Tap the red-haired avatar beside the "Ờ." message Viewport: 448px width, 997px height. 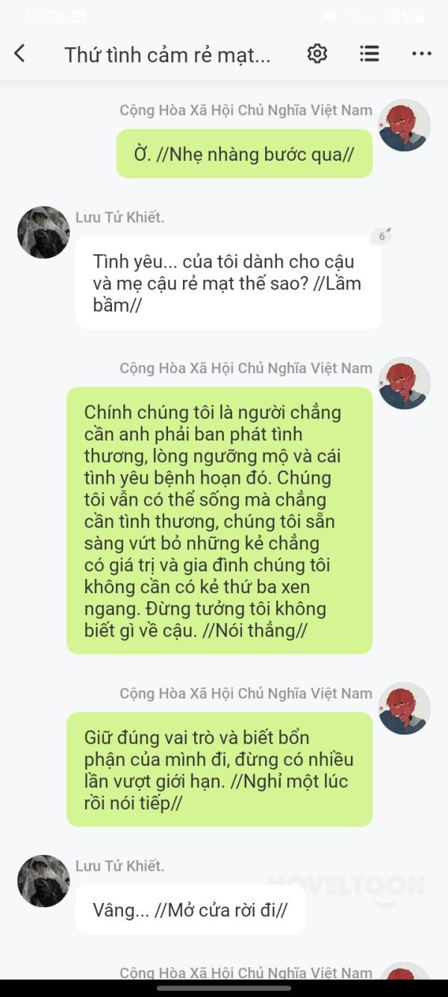pyautogui.click(x=405, y=125)
